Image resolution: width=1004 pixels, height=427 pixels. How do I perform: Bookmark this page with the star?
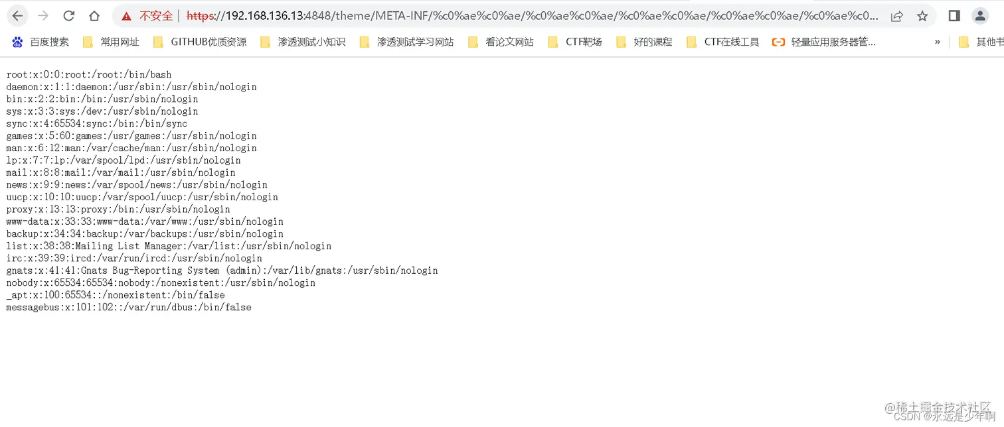pyautogui.click(x=922, y=16)
